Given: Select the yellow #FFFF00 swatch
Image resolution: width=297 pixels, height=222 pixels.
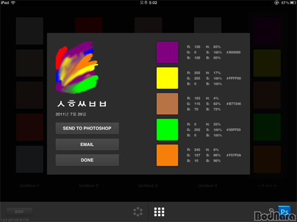Looking at the screenshot, I should coord(168,78).
